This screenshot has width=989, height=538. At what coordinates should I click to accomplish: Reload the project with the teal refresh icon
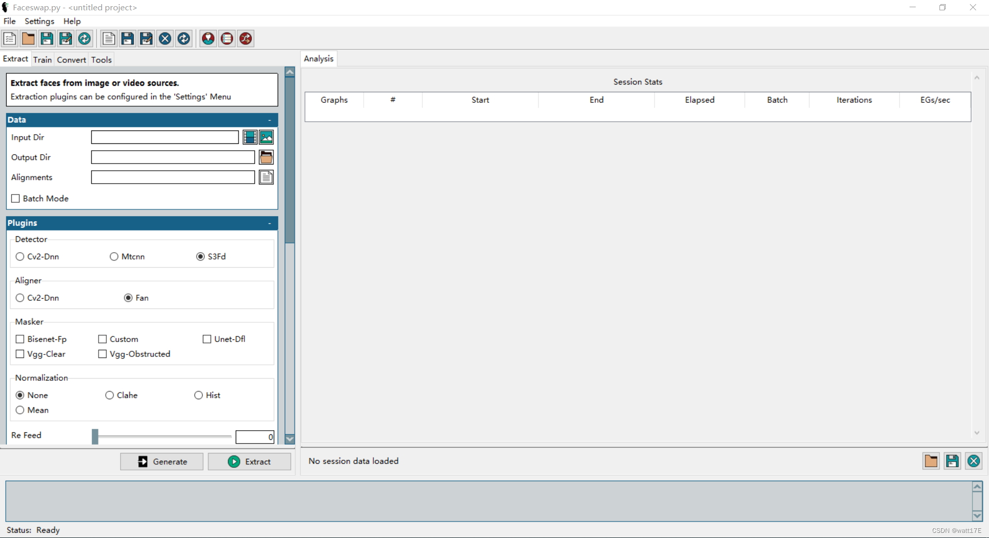(x=85, y=39)
